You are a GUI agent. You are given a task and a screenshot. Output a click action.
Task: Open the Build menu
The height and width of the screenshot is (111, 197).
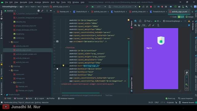click(53, 2)
